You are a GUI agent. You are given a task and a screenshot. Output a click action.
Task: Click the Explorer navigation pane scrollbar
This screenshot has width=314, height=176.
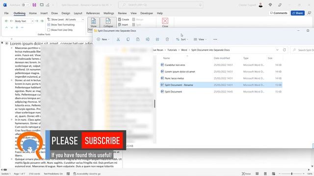click(155, 104)
